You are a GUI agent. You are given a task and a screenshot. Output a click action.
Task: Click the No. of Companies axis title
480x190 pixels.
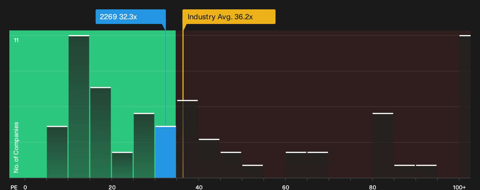16,147
